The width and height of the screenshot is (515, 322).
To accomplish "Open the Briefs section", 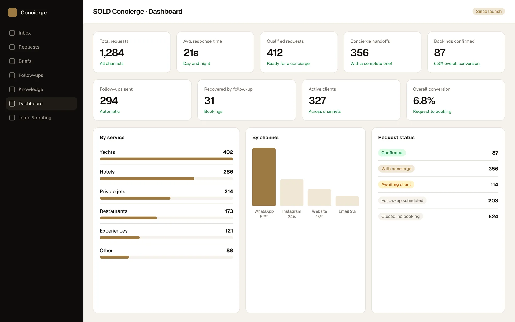I will (41, 61).
